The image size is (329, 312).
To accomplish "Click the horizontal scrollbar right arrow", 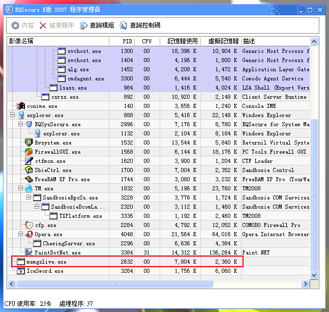I will [305, 284].
